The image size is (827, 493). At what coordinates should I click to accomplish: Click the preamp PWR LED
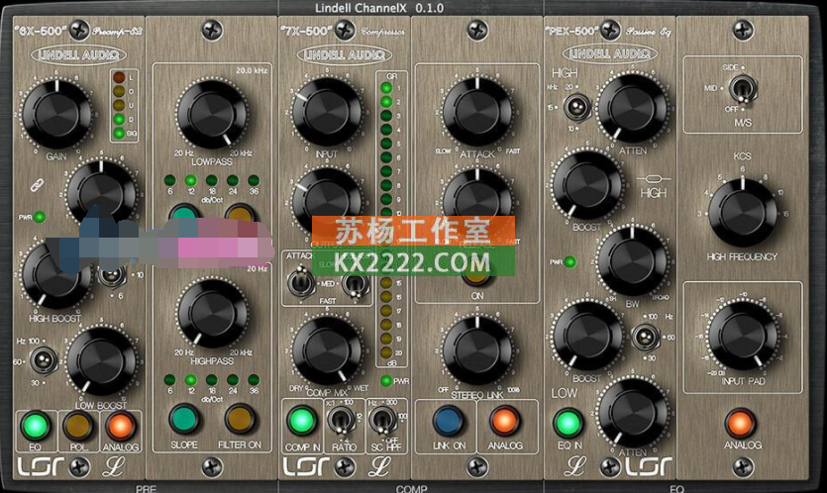pos(39,217)
